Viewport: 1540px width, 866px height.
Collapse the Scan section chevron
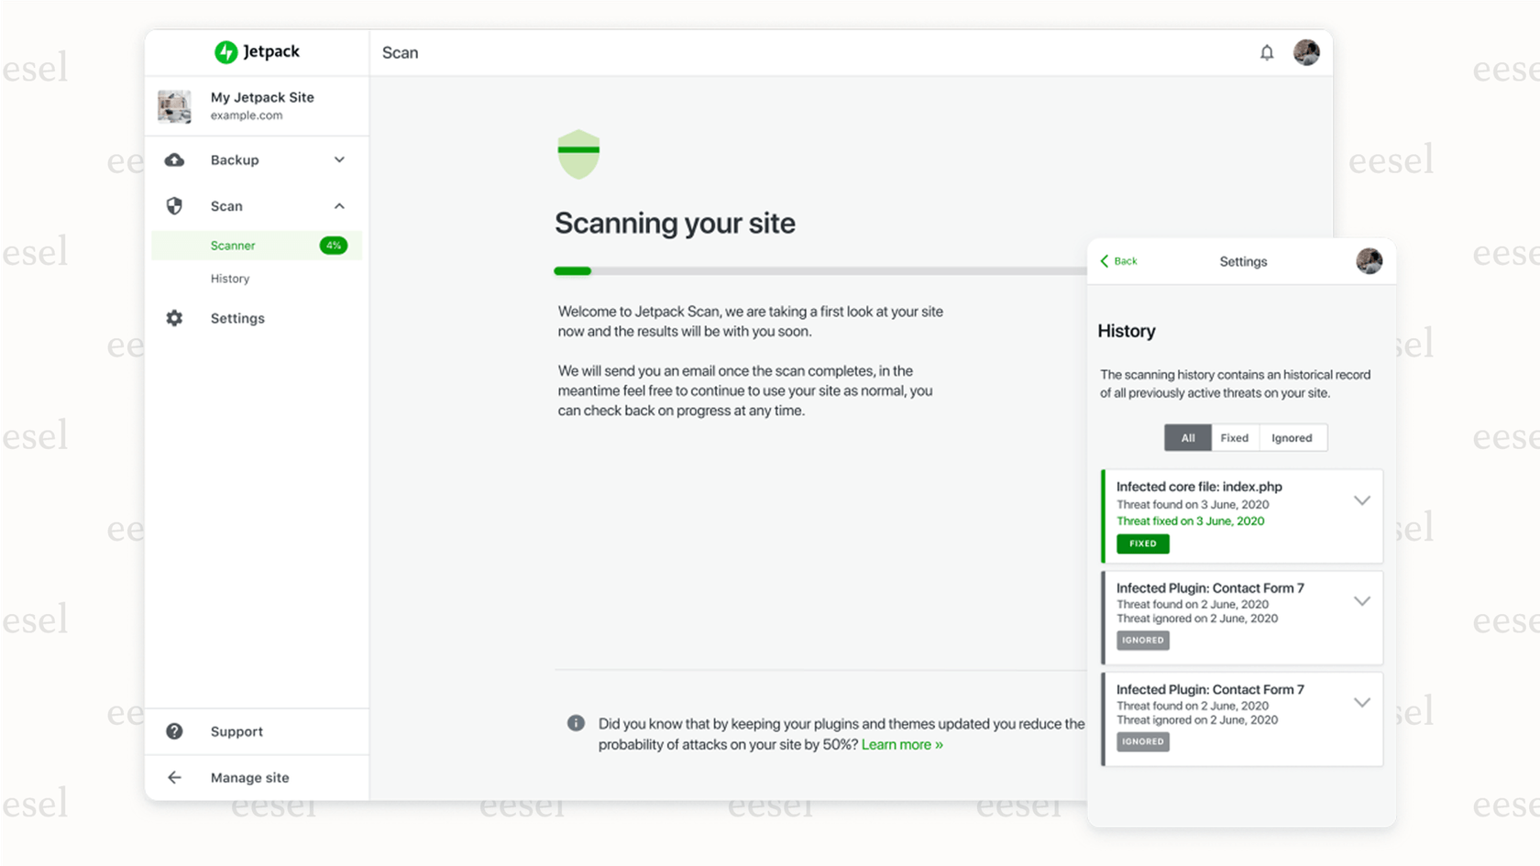[339, 205]
